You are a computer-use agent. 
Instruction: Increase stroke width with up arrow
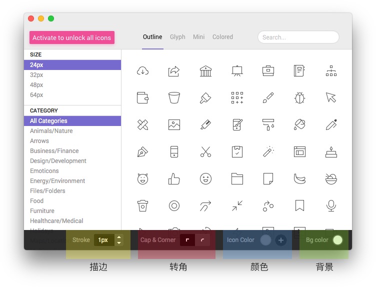[x=119, y=237]
